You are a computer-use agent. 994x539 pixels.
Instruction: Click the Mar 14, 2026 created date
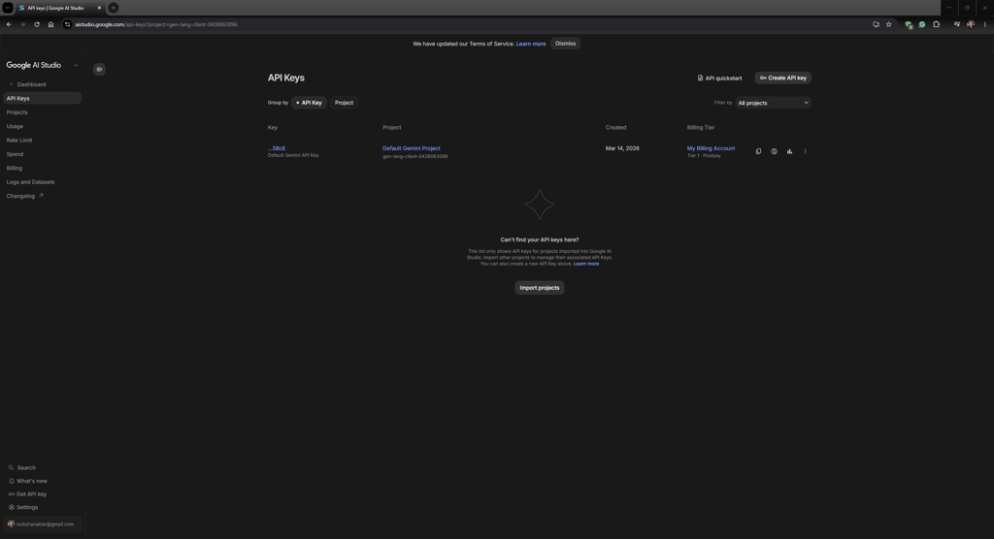point(622,148)
